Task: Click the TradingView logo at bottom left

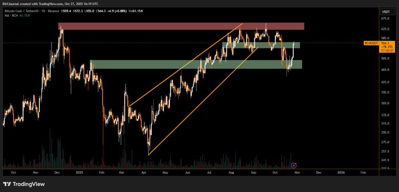Action: coord(24,184)
